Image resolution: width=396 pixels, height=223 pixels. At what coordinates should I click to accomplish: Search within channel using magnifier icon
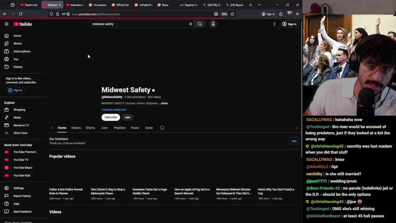(162, 128)
